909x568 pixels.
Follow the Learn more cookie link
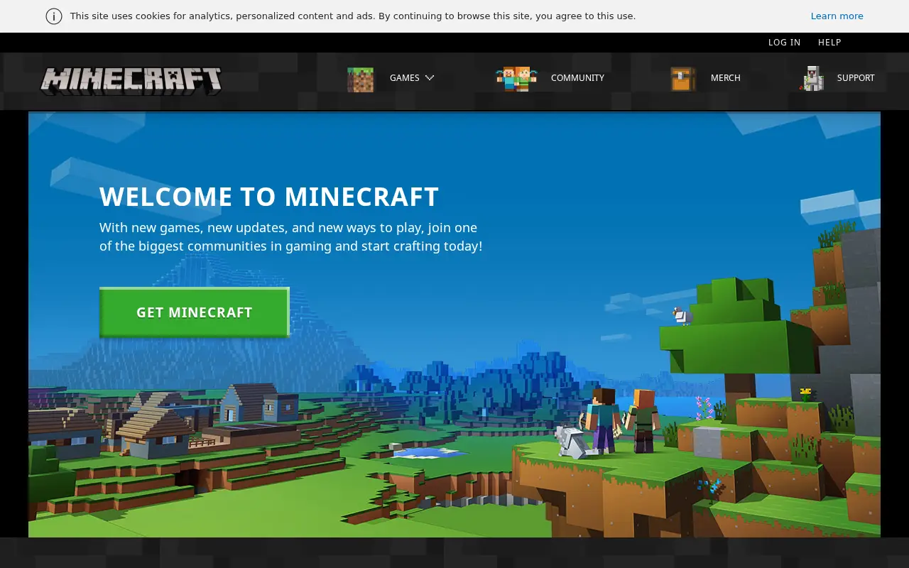(837, 16)
